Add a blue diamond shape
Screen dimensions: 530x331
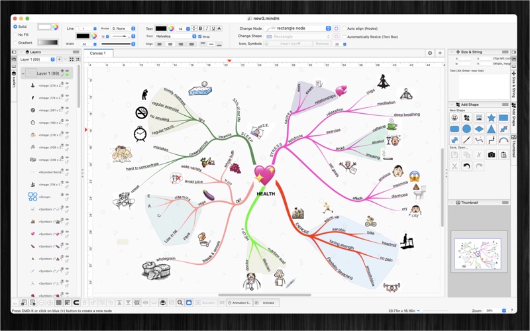point(479,129)
